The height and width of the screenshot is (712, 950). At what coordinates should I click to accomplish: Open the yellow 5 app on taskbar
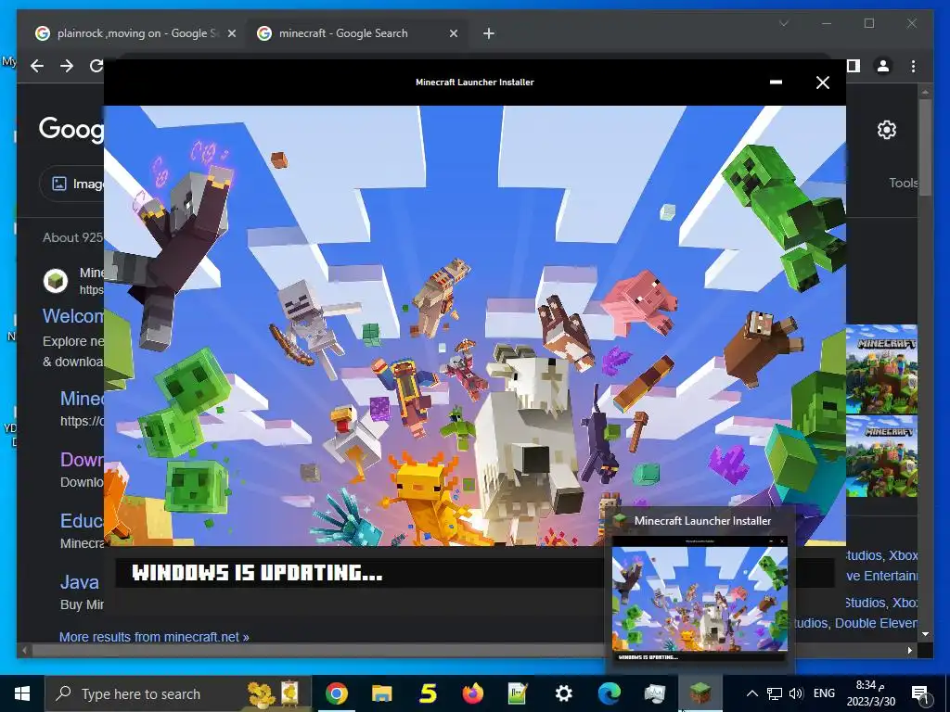tap(428, 693)
